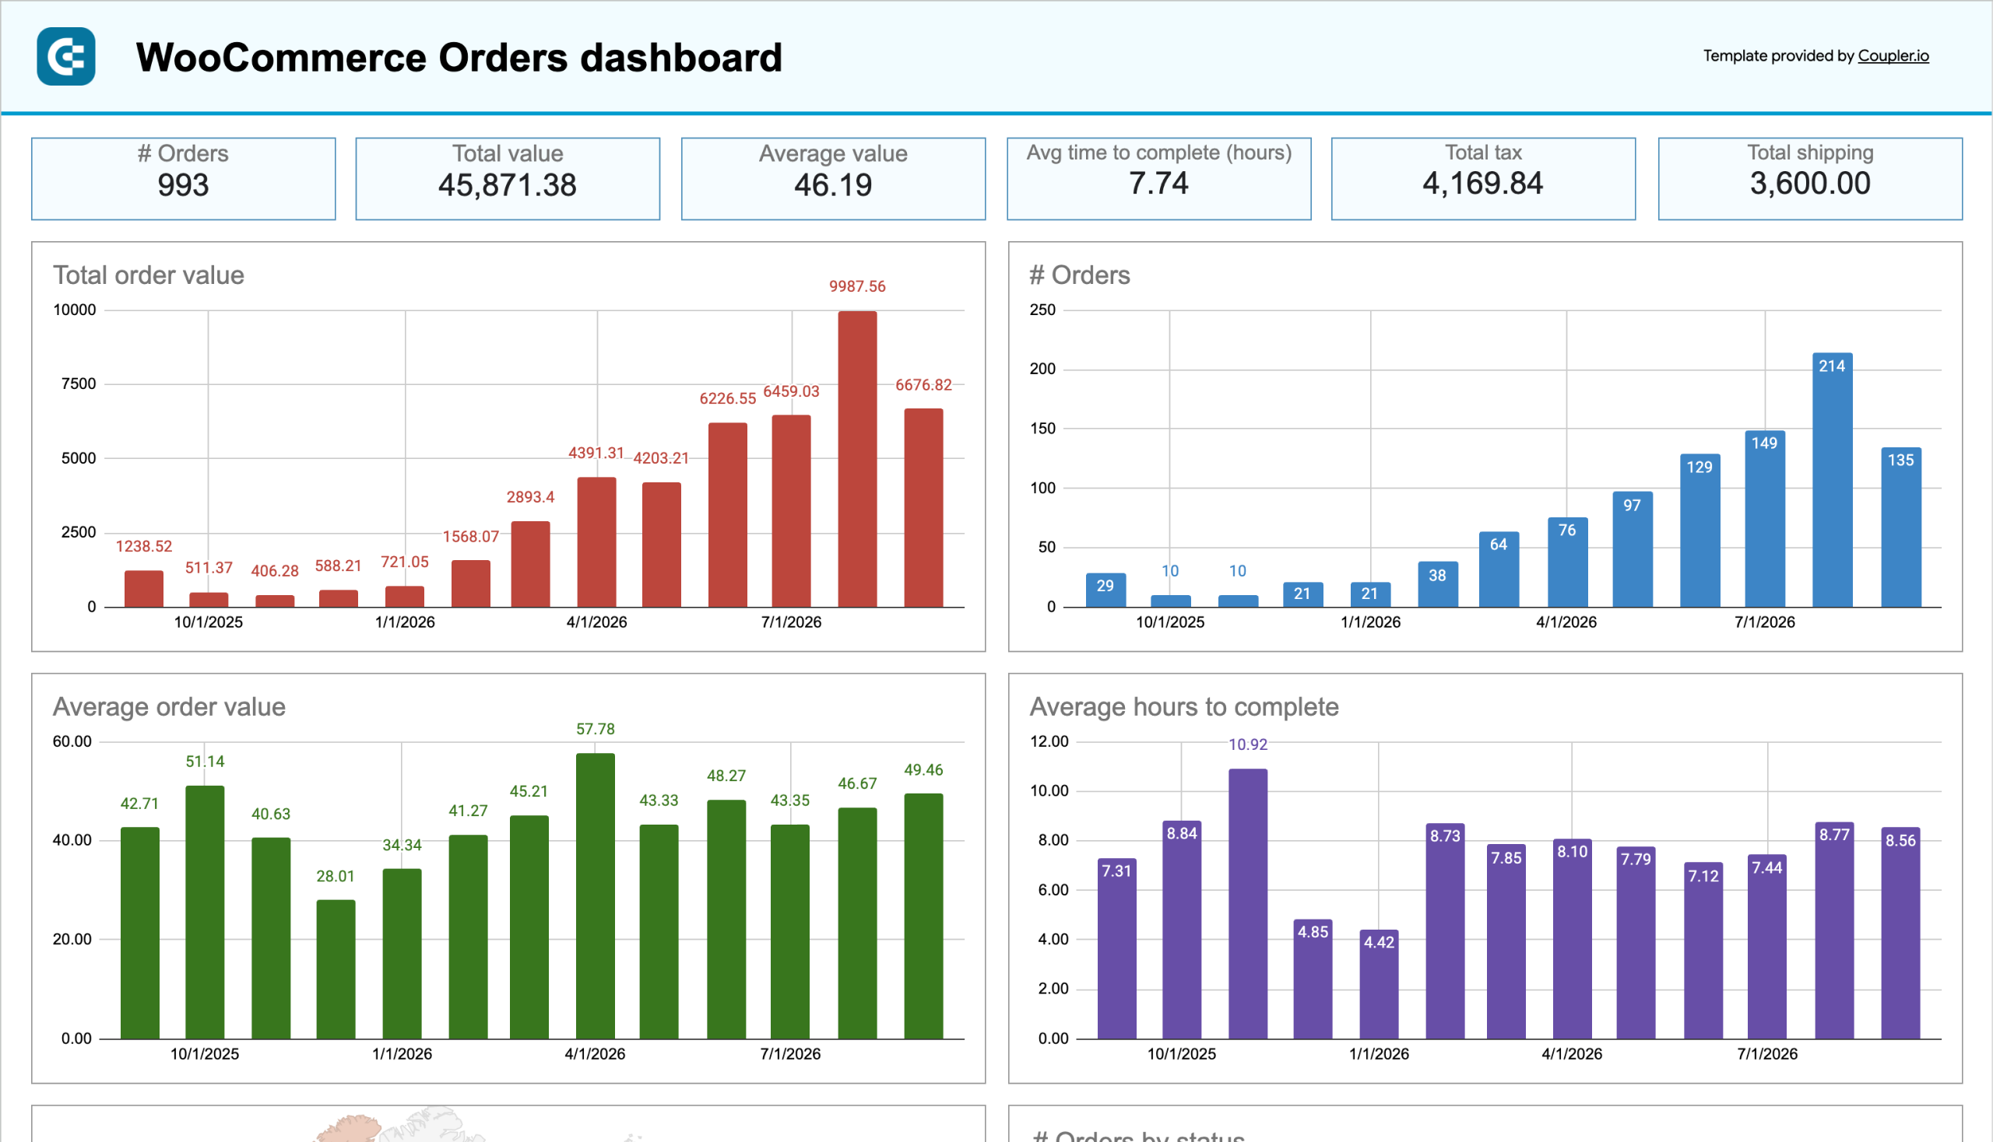Image resolution: width=1993 pixels, height=1142 pixels.
Task: Click the Total order value chart title
Action: pos(149,275)
